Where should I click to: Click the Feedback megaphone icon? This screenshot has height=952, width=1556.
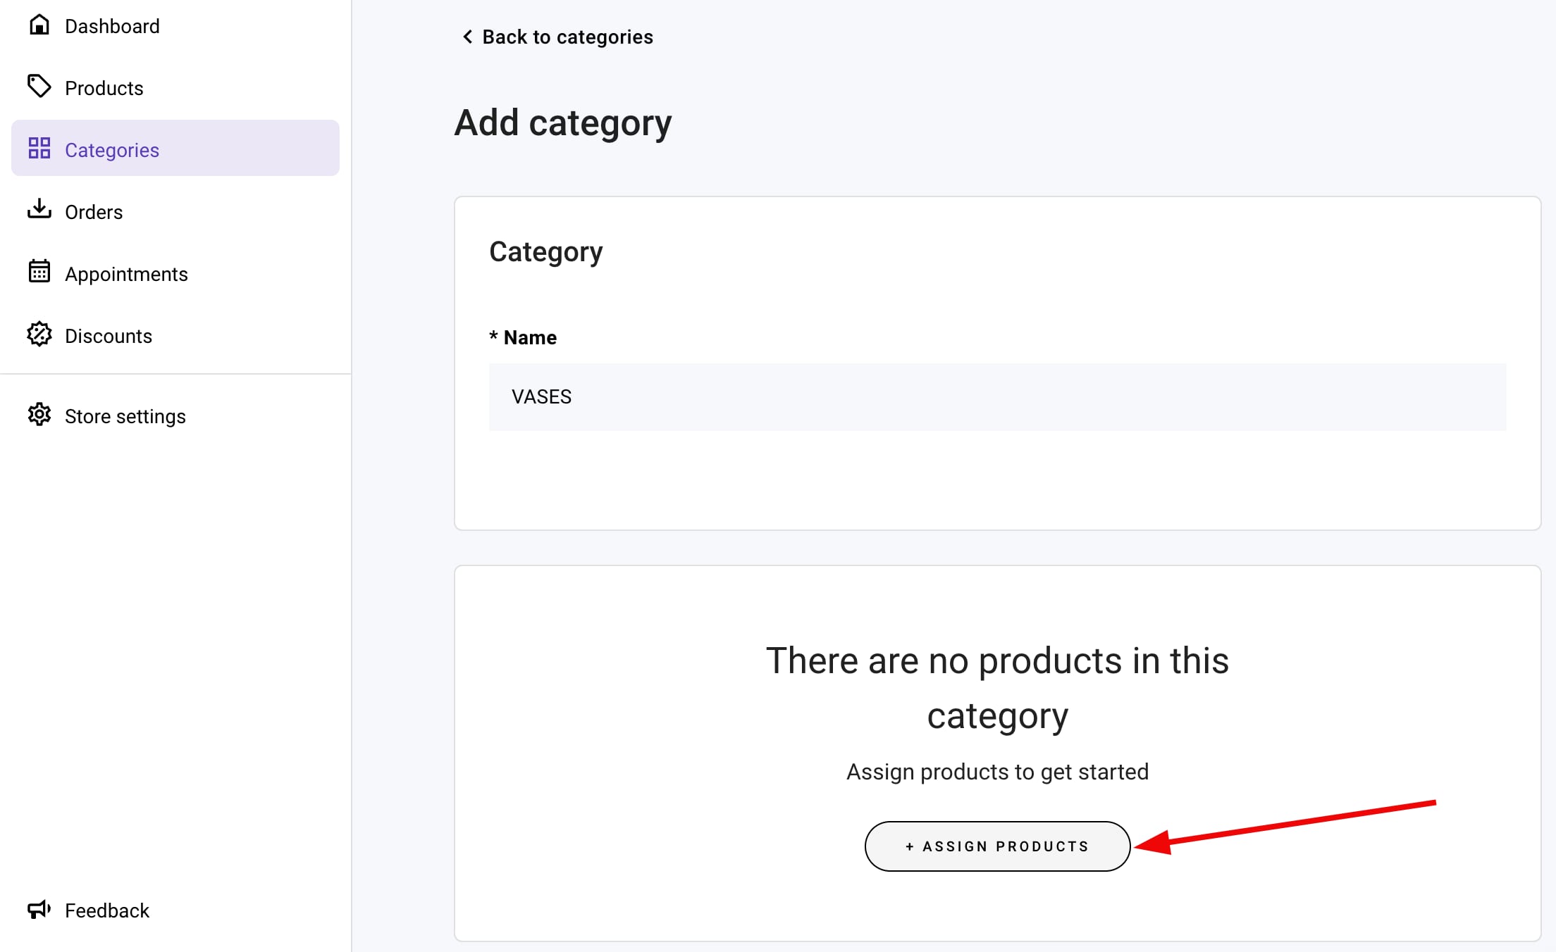tap(39, 909)
